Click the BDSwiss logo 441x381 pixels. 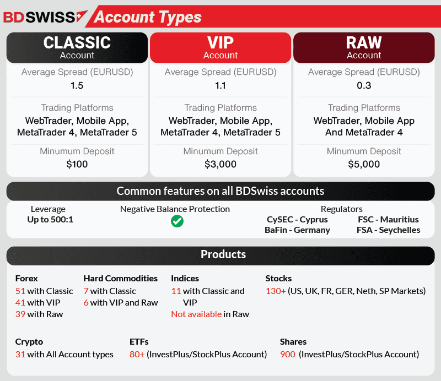click(x=45, y=17)
